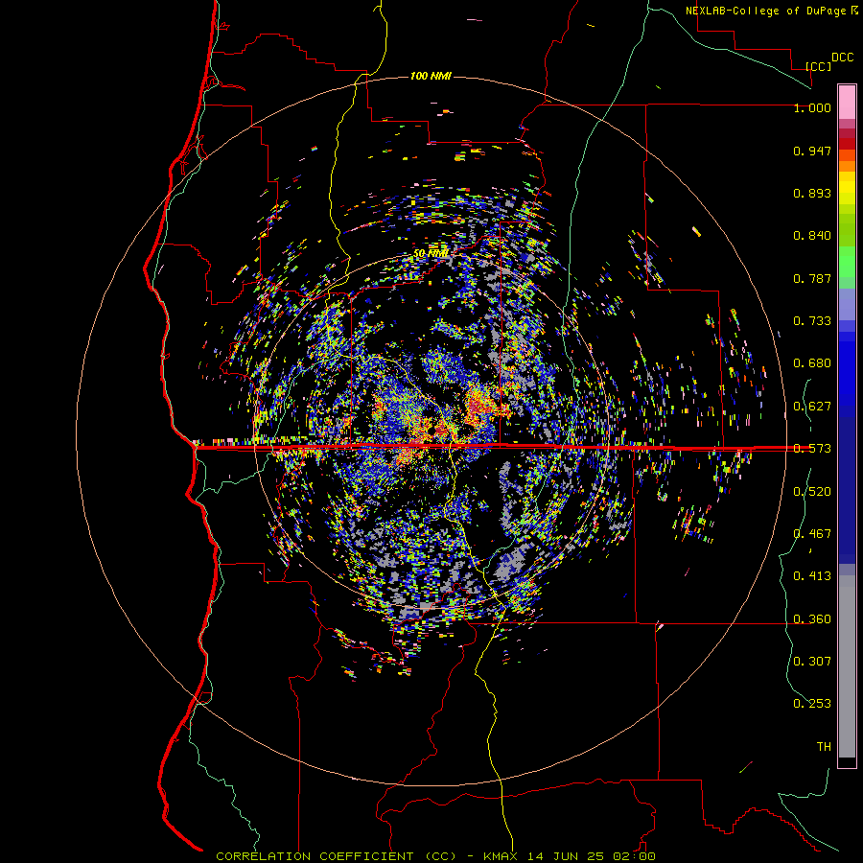
Task: Click the 1.000 scale value
Action: coord(812,107)
